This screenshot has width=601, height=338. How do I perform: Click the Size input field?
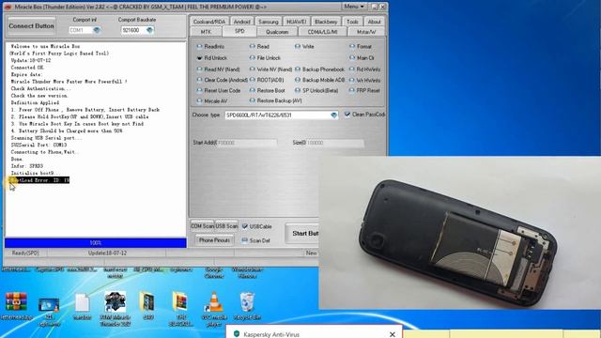(x=334, y=143)
